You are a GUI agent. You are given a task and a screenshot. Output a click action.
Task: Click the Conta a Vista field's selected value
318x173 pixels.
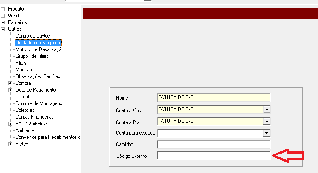[x=176, y=109]
